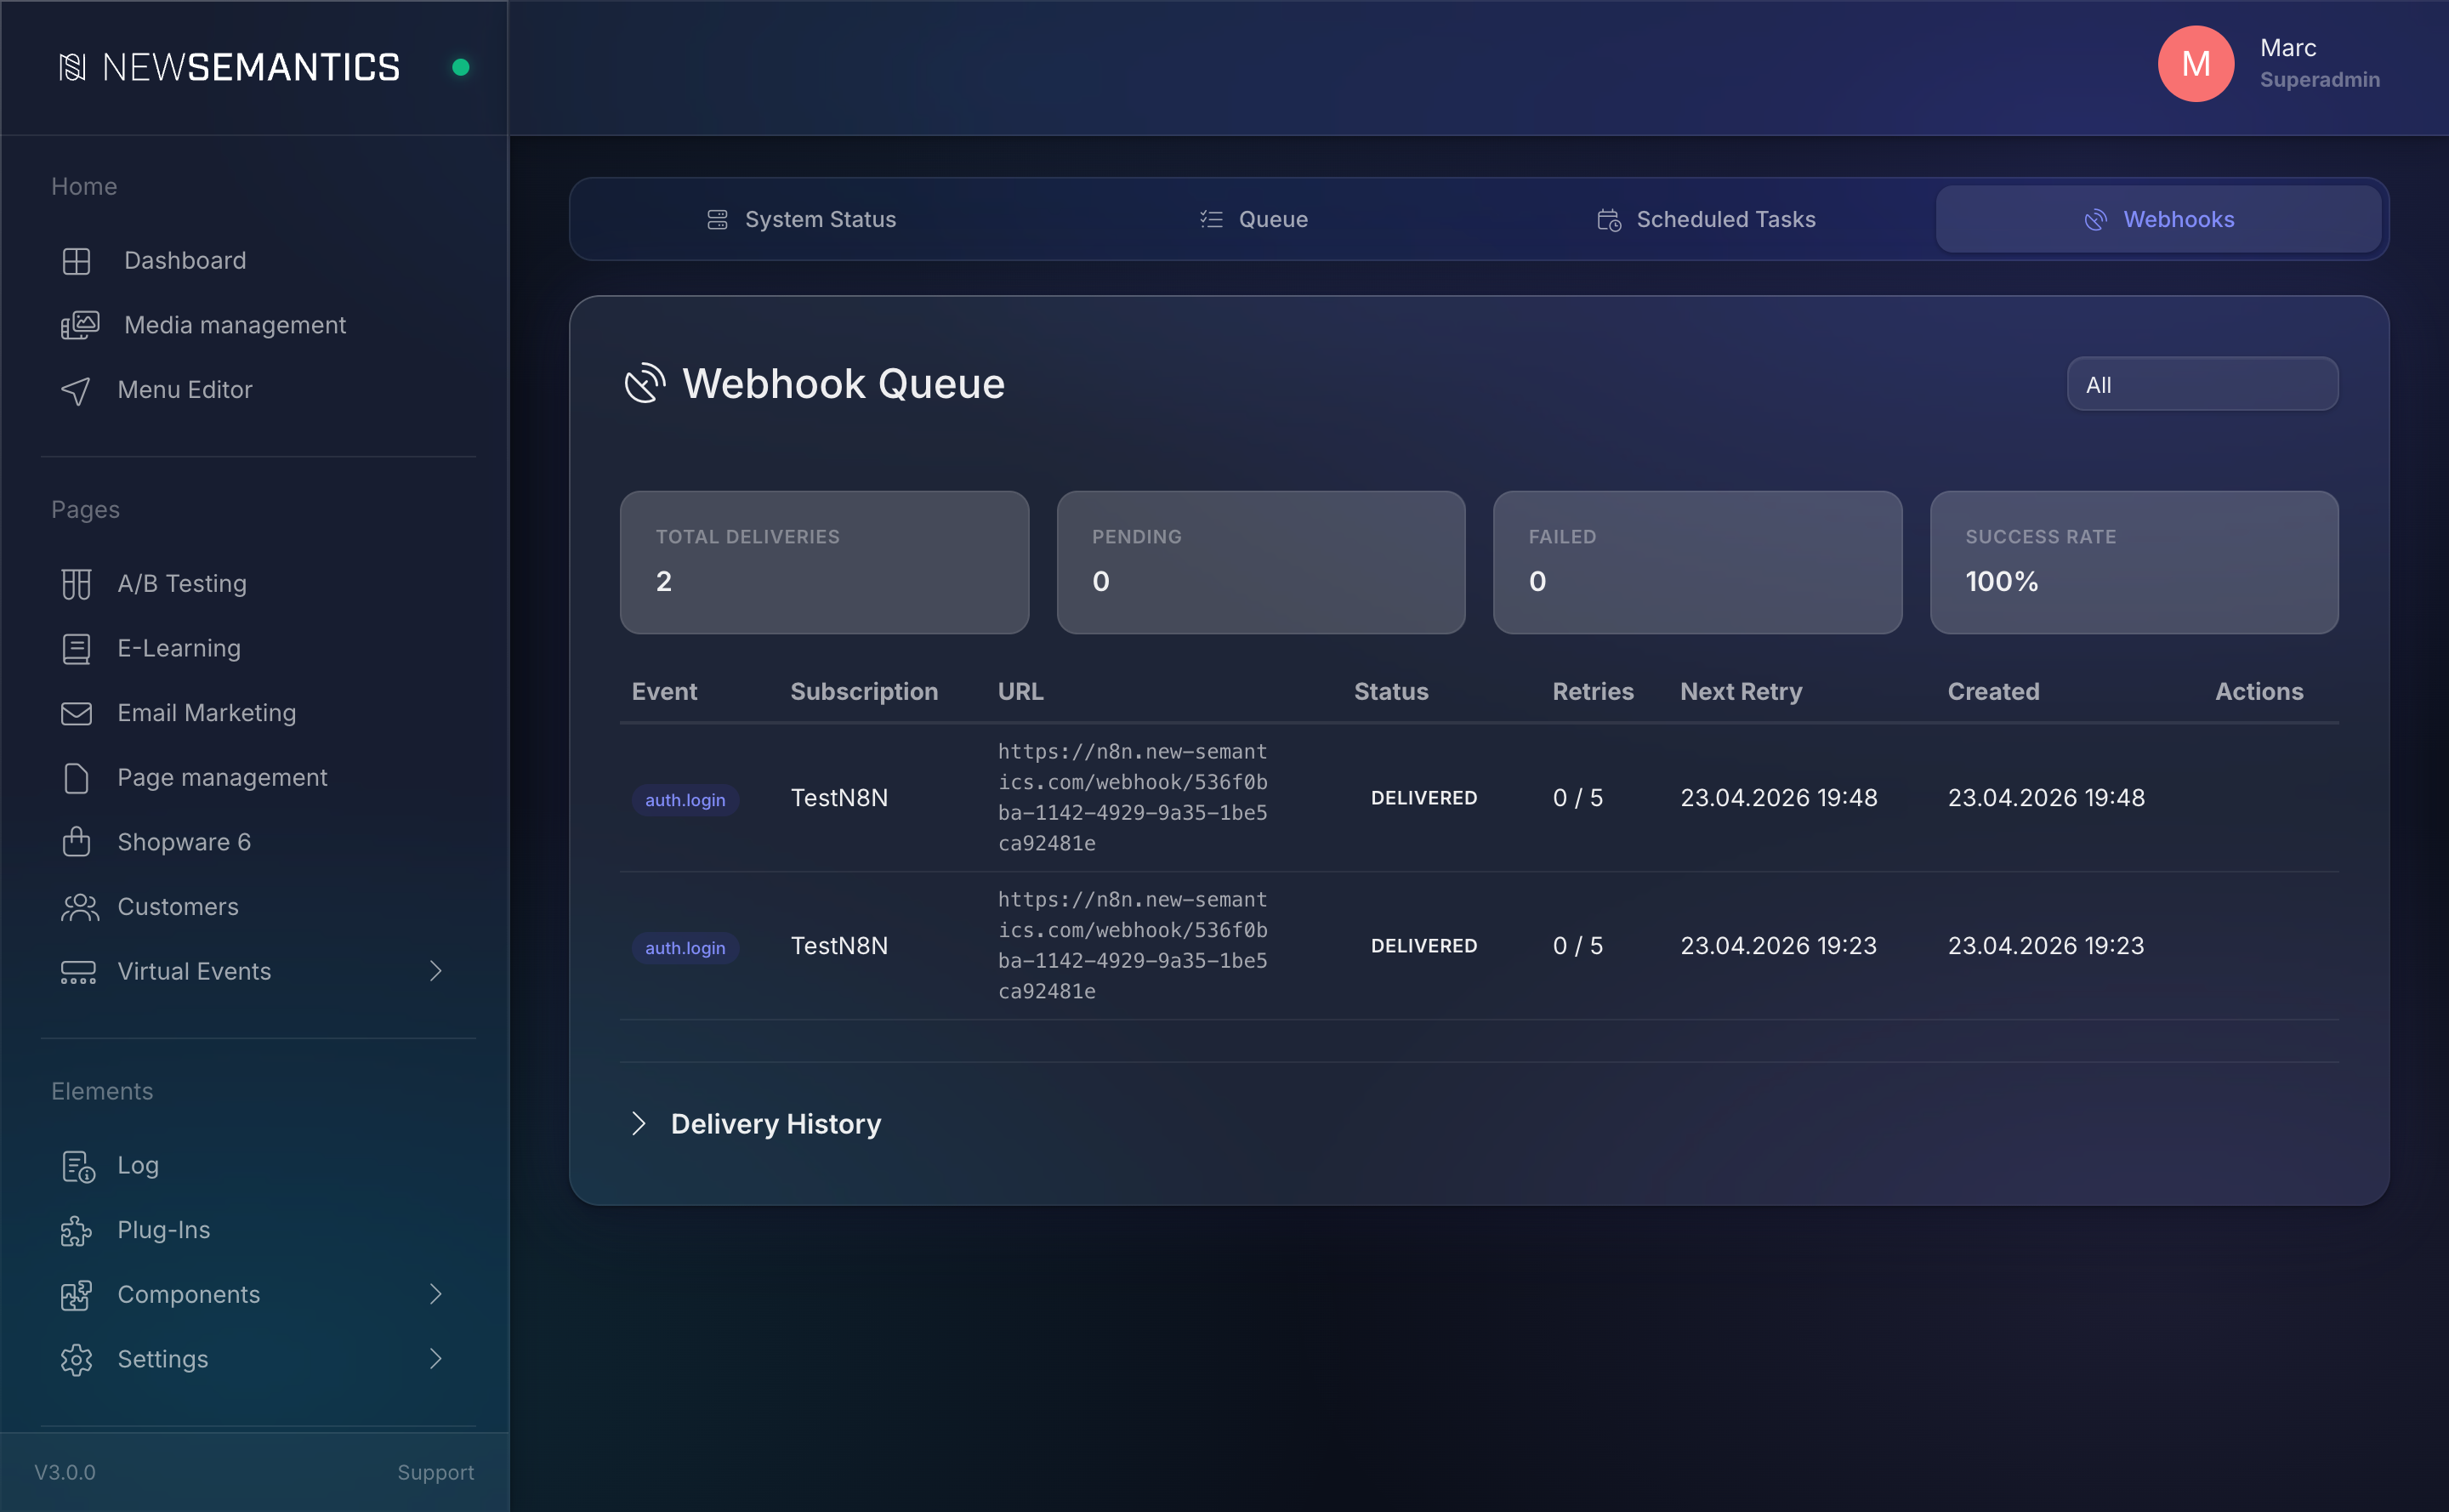Expand the Virtual Events submenu chevron
Screen dimensions: 2449x1512
435,971
